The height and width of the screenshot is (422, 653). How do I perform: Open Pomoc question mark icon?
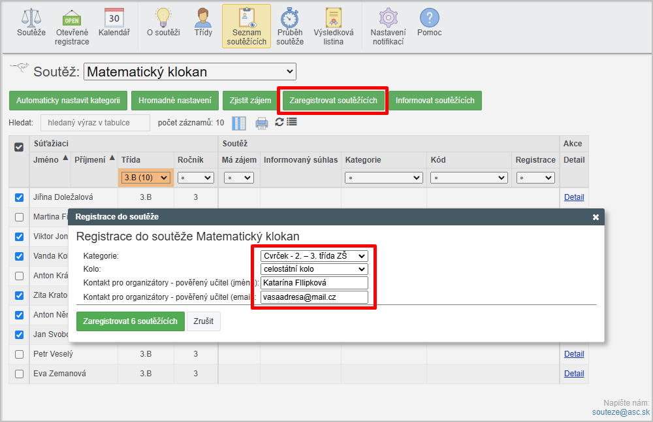430,18
